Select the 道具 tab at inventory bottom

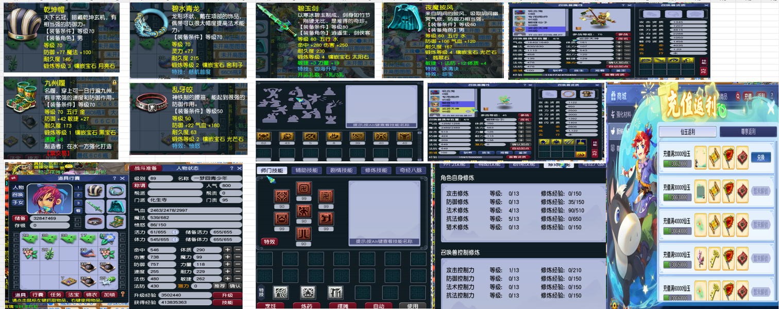pos(20,295)
